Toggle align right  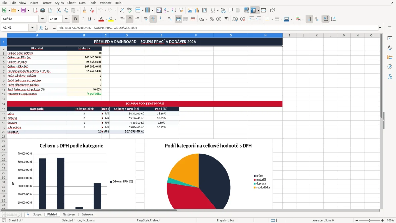tap(137, 19)
